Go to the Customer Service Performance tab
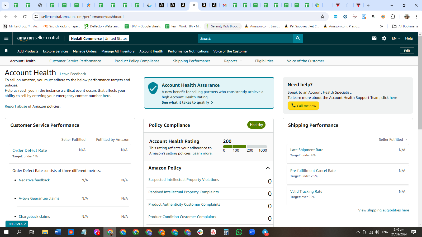Image resolution: width=422 pixels, height=237 pixels. click(75, 61)
